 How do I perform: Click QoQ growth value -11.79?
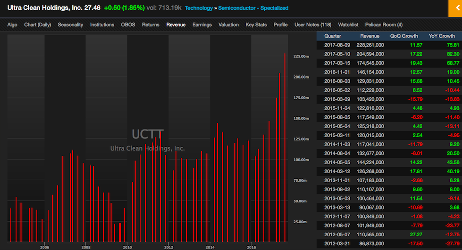click(415, 145)
